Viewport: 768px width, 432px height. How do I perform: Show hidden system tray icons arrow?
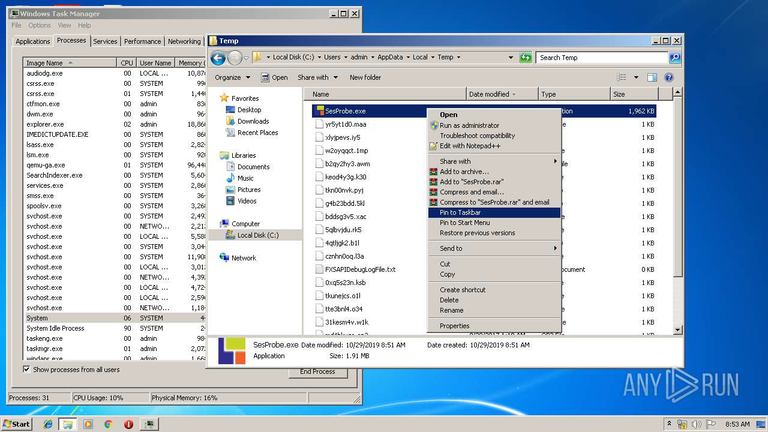(669, 424)
